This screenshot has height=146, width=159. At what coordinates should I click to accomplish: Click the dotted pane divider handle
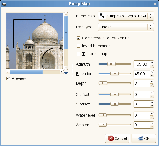(x=73, y=70)
